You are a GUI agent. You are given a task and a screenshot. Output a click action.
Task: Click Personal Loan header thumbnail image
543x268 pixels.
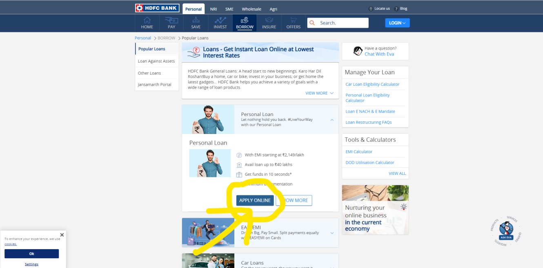tap(208, 119)
